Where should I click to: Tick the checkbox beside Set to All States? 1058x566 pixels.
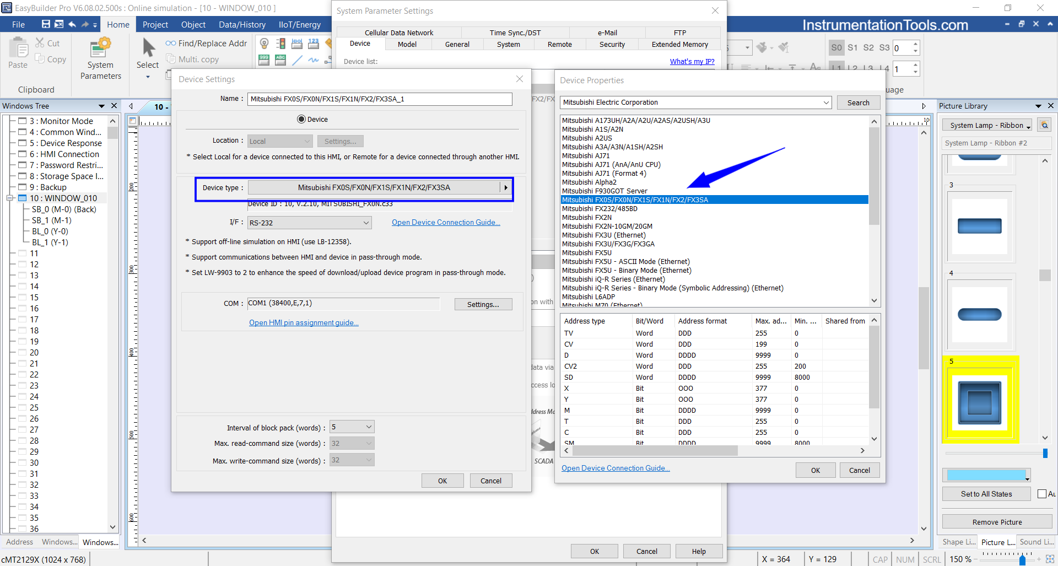click(1041, 494)
